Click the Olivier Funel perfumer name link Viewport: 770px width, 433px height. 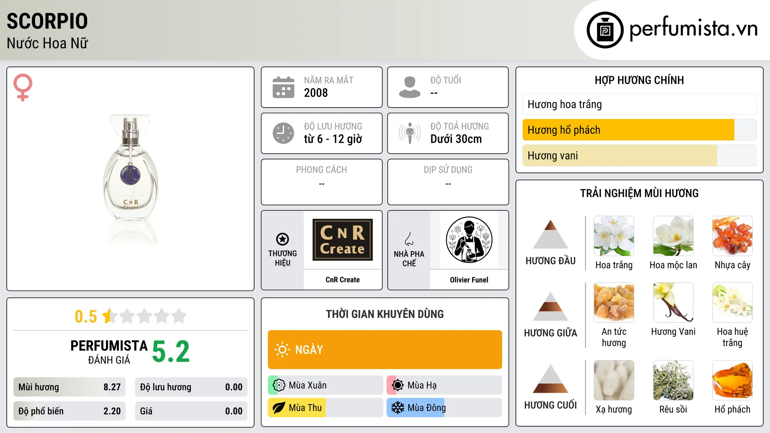click(x=469, y=280)
